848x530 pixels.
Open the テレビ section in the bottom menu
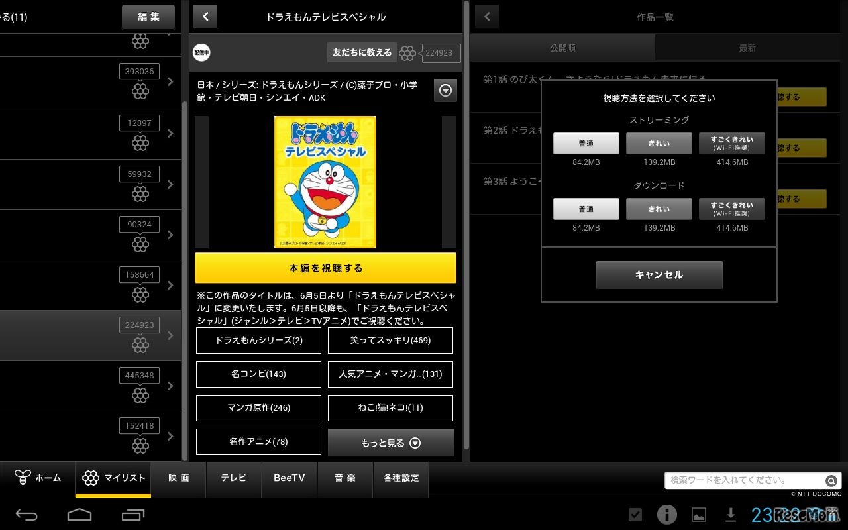[x=233, y=478]
